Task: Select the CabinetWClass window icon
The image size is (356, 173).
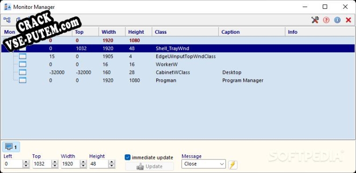Action: pos(22,72)
